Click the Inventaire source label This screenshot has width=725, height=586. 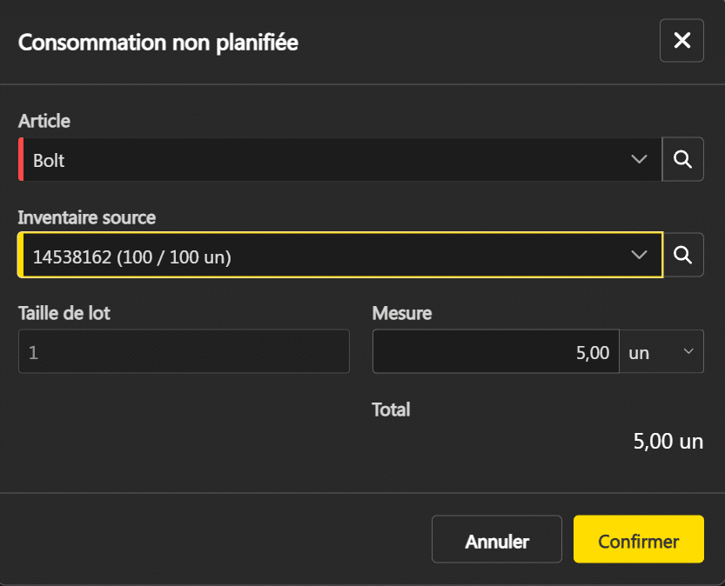click(x=87, y=217)
